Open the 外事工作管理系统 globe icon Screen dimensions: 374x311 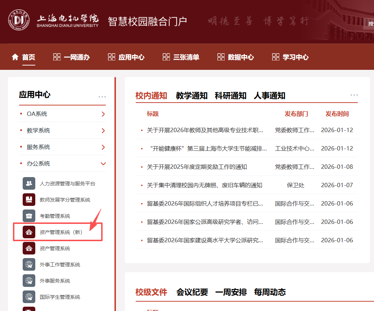tap(29, 265)
